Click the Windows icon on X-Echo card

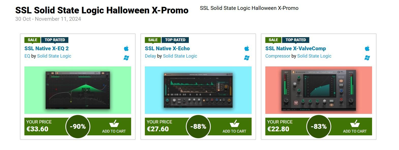click(x=247, y=58)
